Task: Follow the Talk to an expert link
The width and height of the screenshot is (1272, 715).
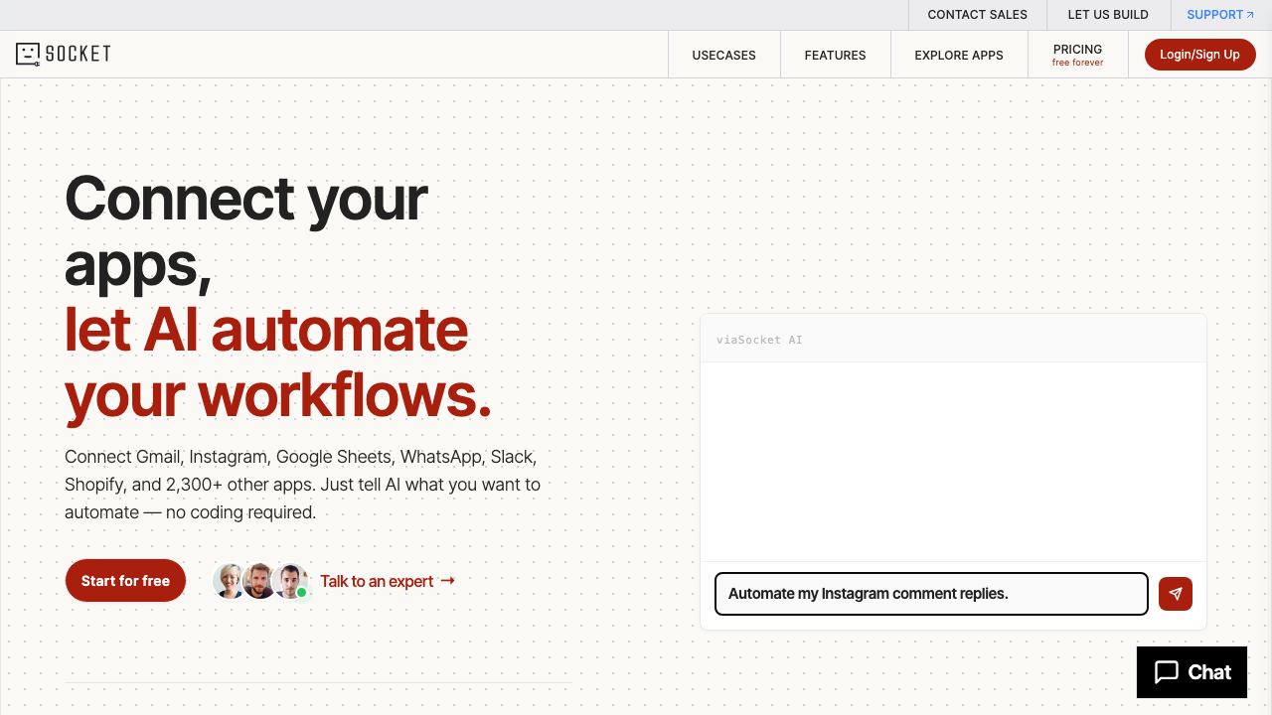Action: tap(388, 581)
